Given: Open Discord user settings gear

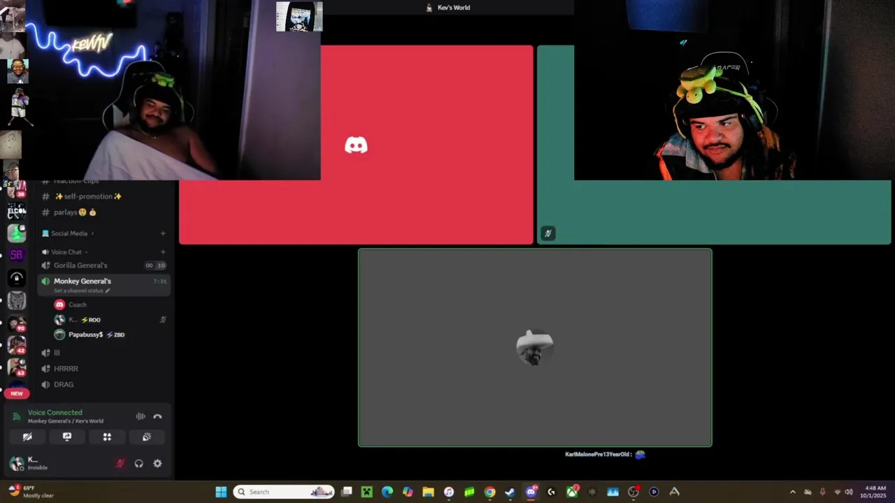Looking at the screenshot, I should [157, 463].
